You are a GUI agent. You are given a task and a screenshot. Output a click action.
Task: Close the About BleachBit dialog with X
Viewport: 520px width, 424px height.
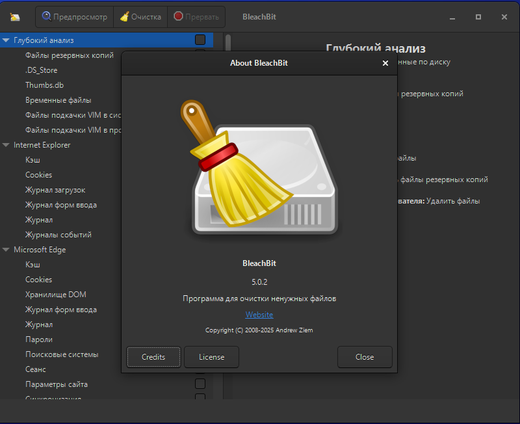[x=385, y=63]
